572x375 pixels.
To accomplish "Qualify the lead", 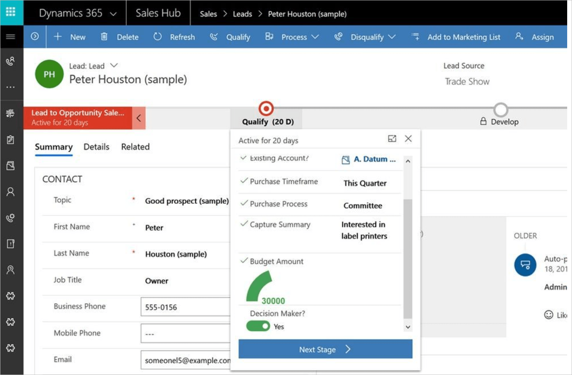I will pyautogui.click(x=230, y=37).
